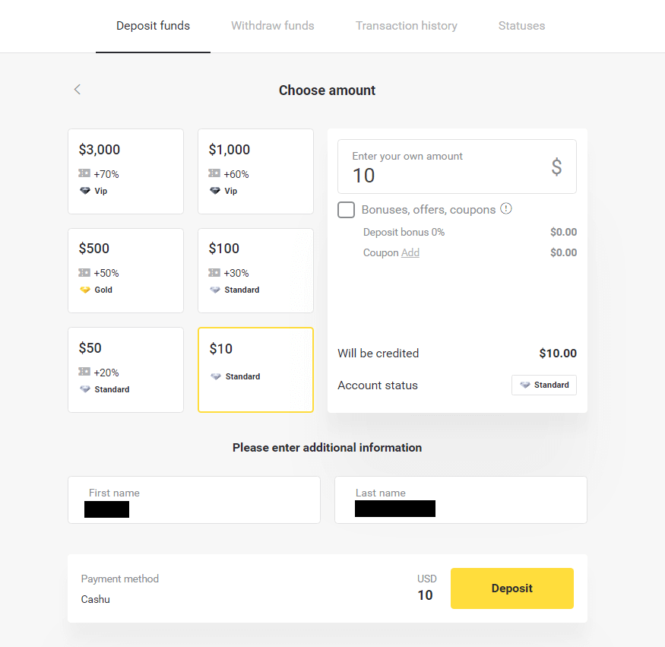665x647 pixels.
Task: Enable the Bonuses, offers, coupons checkbox
Action: coord(346,210)
